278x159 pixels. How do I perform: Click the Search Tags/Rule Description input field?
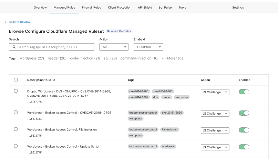coord(55,47)
